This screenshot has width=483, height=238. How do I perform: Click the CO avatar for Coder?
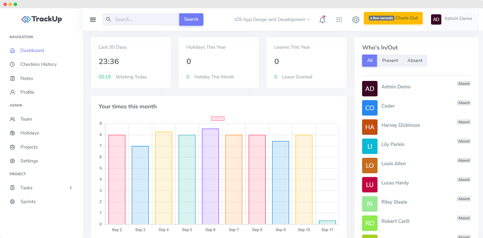(x=370, y=108)
